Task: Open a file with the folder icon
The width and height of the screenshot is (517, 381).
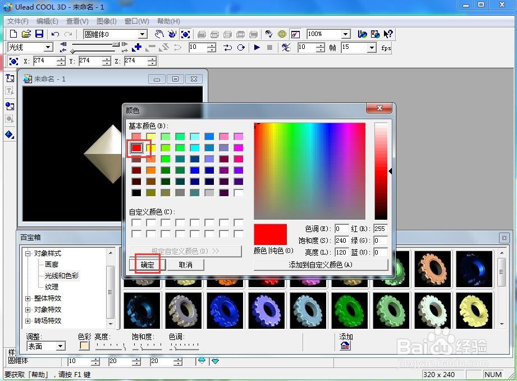Action: coord(26,34)
